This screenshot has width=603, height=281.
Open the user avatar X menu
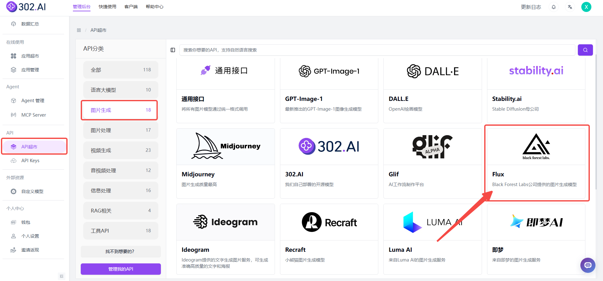coord(586,7)
